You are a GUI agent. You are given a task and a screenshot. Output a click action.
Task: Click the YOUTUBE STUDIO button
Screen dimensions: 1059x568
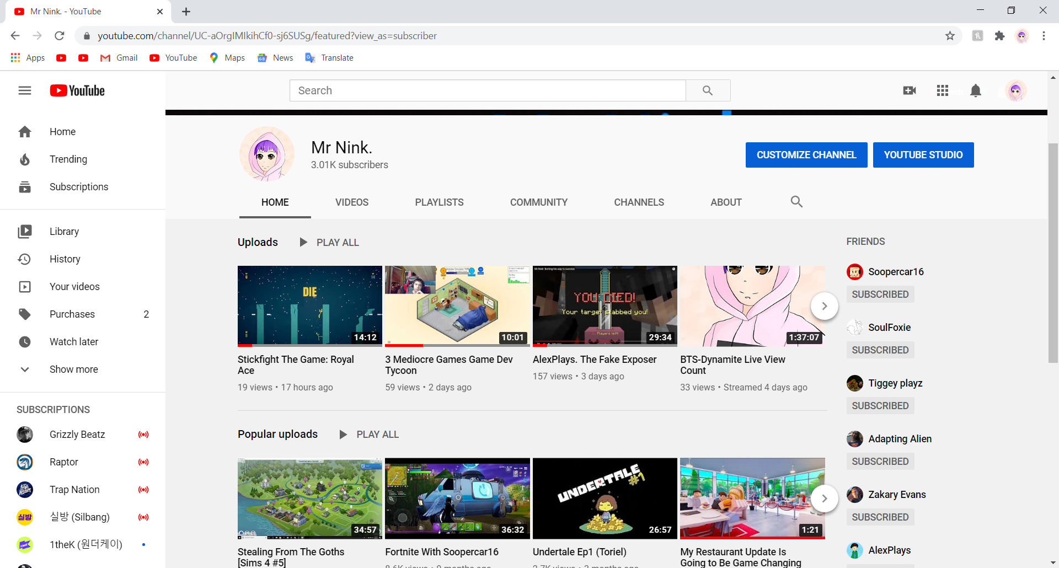923,155
